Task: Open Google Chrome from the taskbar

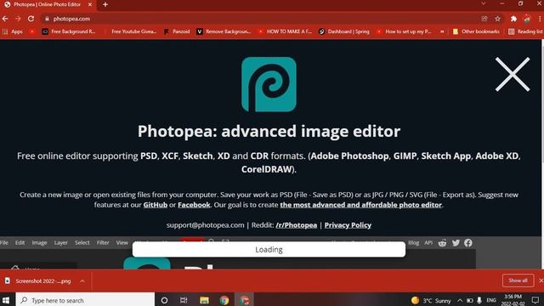Action: point(224,300)
